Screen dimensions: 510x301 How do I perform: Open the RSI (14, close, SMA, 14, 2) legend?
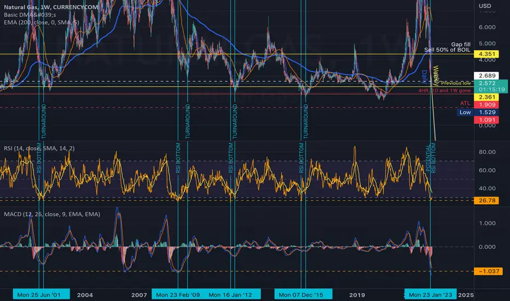39,148
